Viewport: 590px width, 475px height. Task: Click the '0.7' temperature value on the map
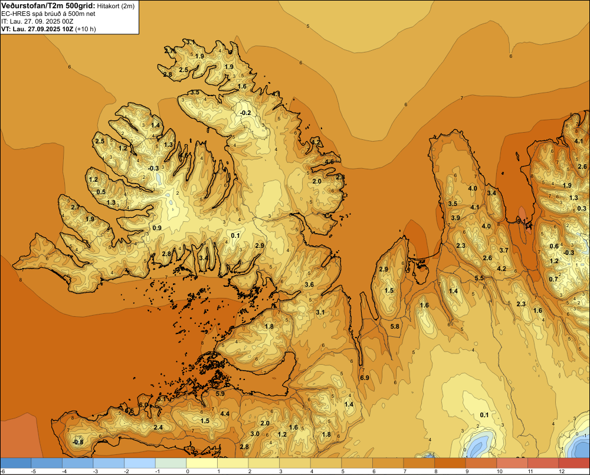553,279
